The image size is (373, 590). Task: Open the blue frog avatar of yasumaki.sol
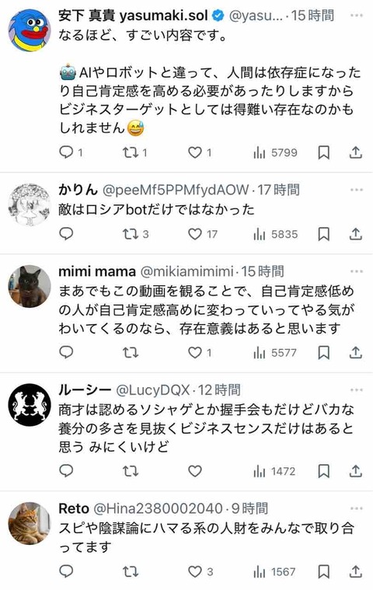[30, 30]
